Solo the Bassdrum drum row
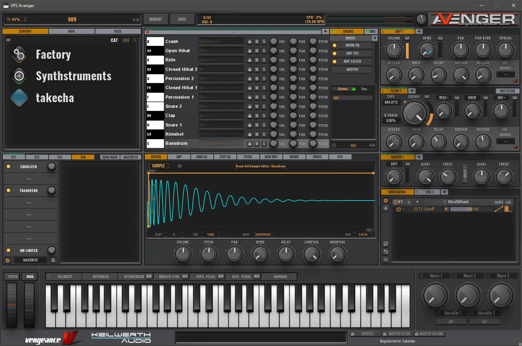This screenshot has height=346, width=522. click(x=264, y=144)
